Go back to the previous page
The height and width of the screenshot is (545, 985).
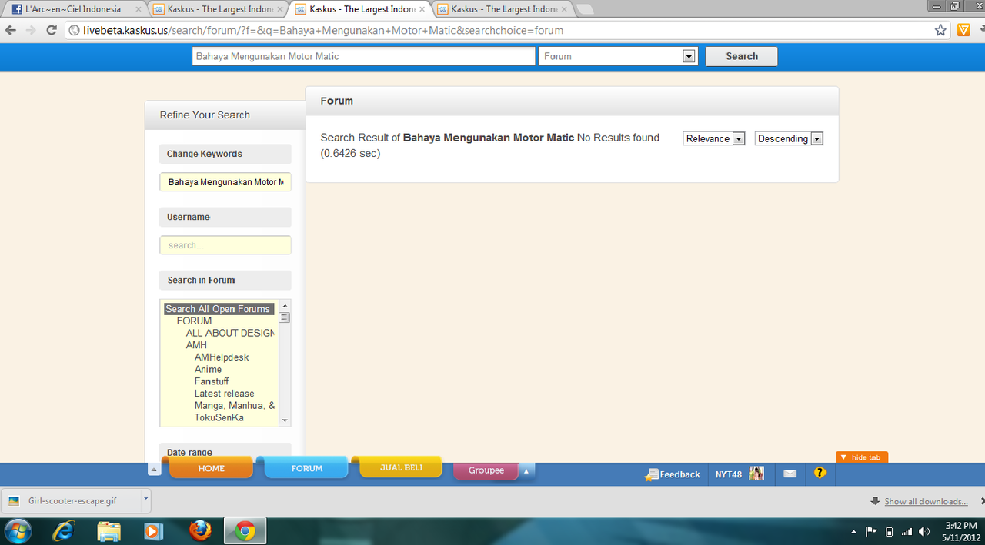11,30
